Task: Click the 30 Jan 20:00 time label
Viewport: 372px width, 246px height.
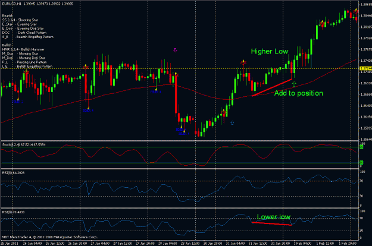Action: [x=213, y=244]
